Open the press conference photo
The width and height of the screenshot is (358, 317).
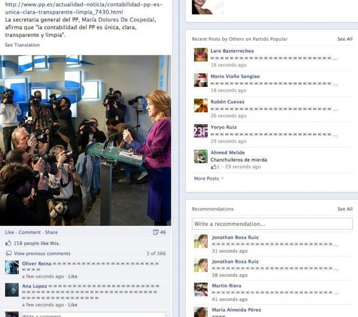click(x=85, y=140)
